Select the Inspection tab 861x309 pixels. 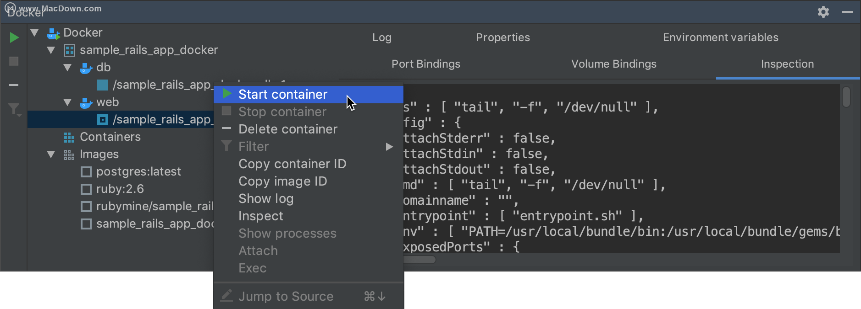tap(788, 64)
